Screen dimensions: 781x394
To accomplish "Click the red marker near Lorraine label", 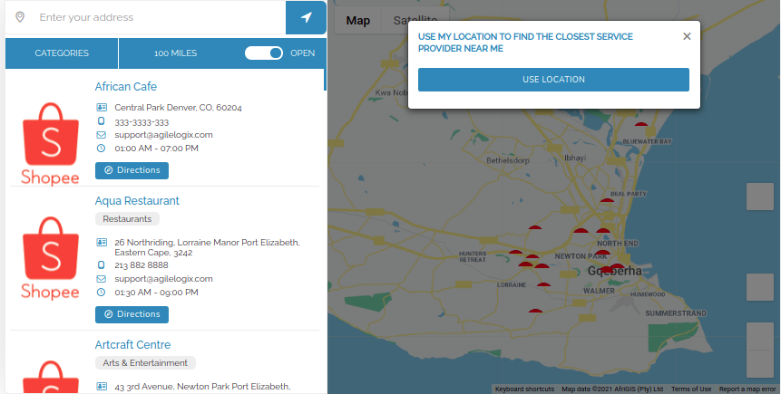I will coord(543,284).
